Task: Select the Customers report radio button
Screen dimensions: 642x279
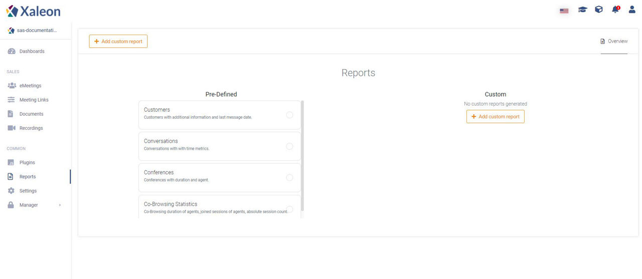Action: 289,115
